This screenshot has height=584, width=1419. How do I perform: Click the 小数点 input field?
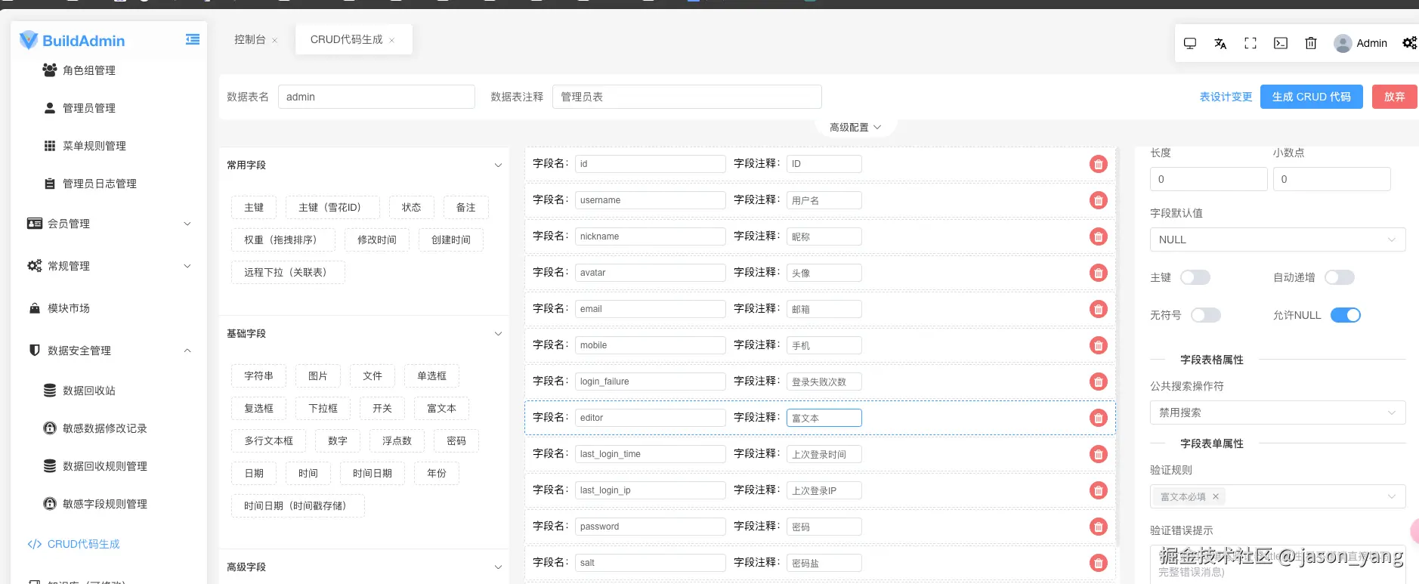(x=1332, y=179)
